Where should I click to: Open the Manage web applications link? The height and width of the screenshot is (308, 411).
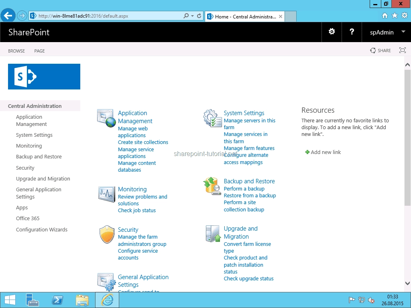point(132,132)
